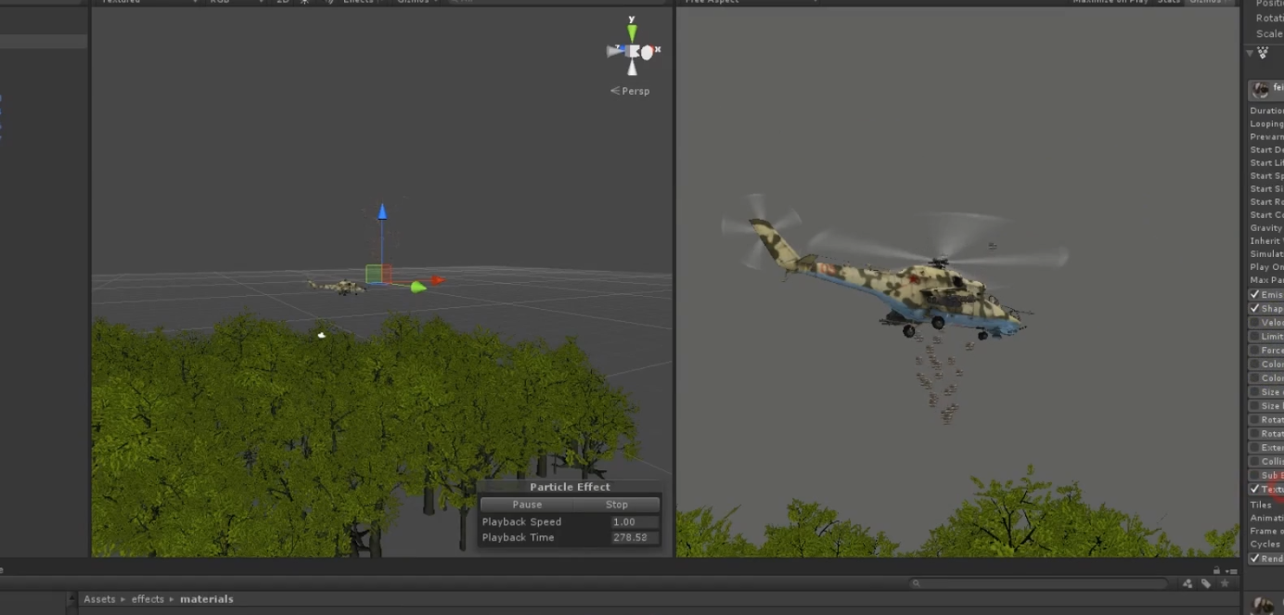Click the Gravity property label
The image size is (1284, 615).
pos(1266,227)
